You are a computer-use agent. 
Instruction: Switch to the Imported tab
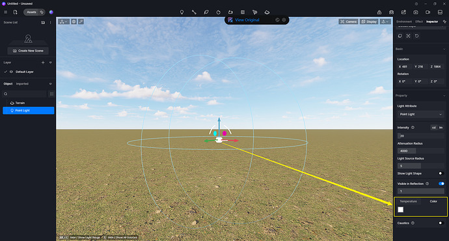tap(22, 83)
